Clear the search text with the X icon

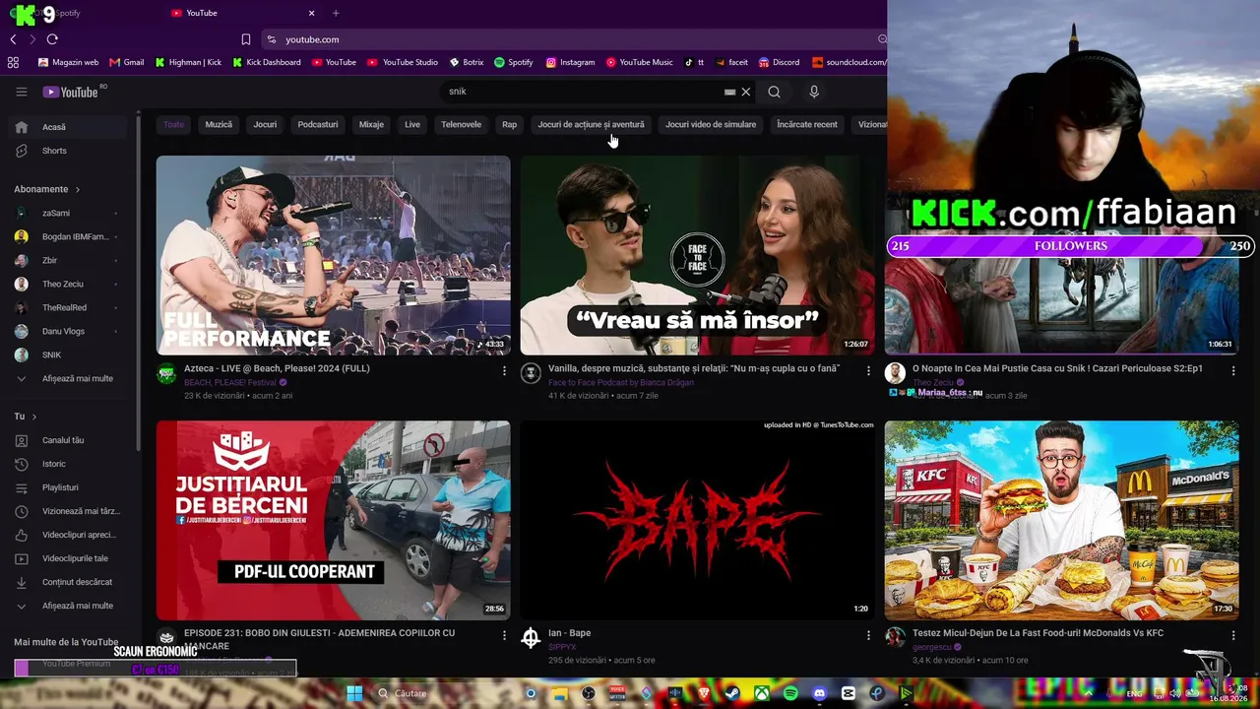point(746,92)
